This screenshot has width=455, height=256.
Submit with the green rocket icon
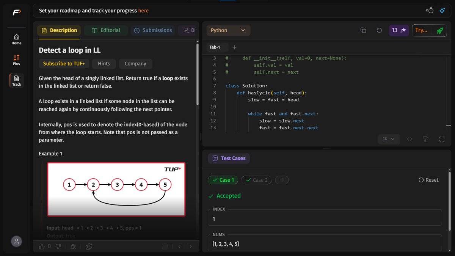pos(439,30)
